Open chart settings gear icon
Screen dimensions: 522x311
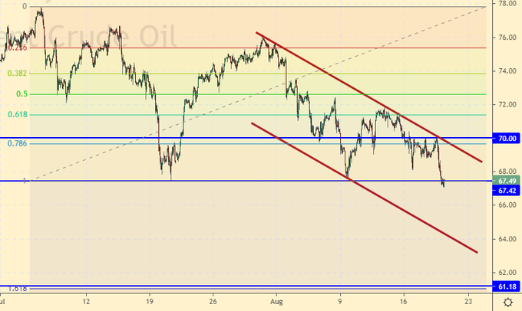[x=507, y=303]
